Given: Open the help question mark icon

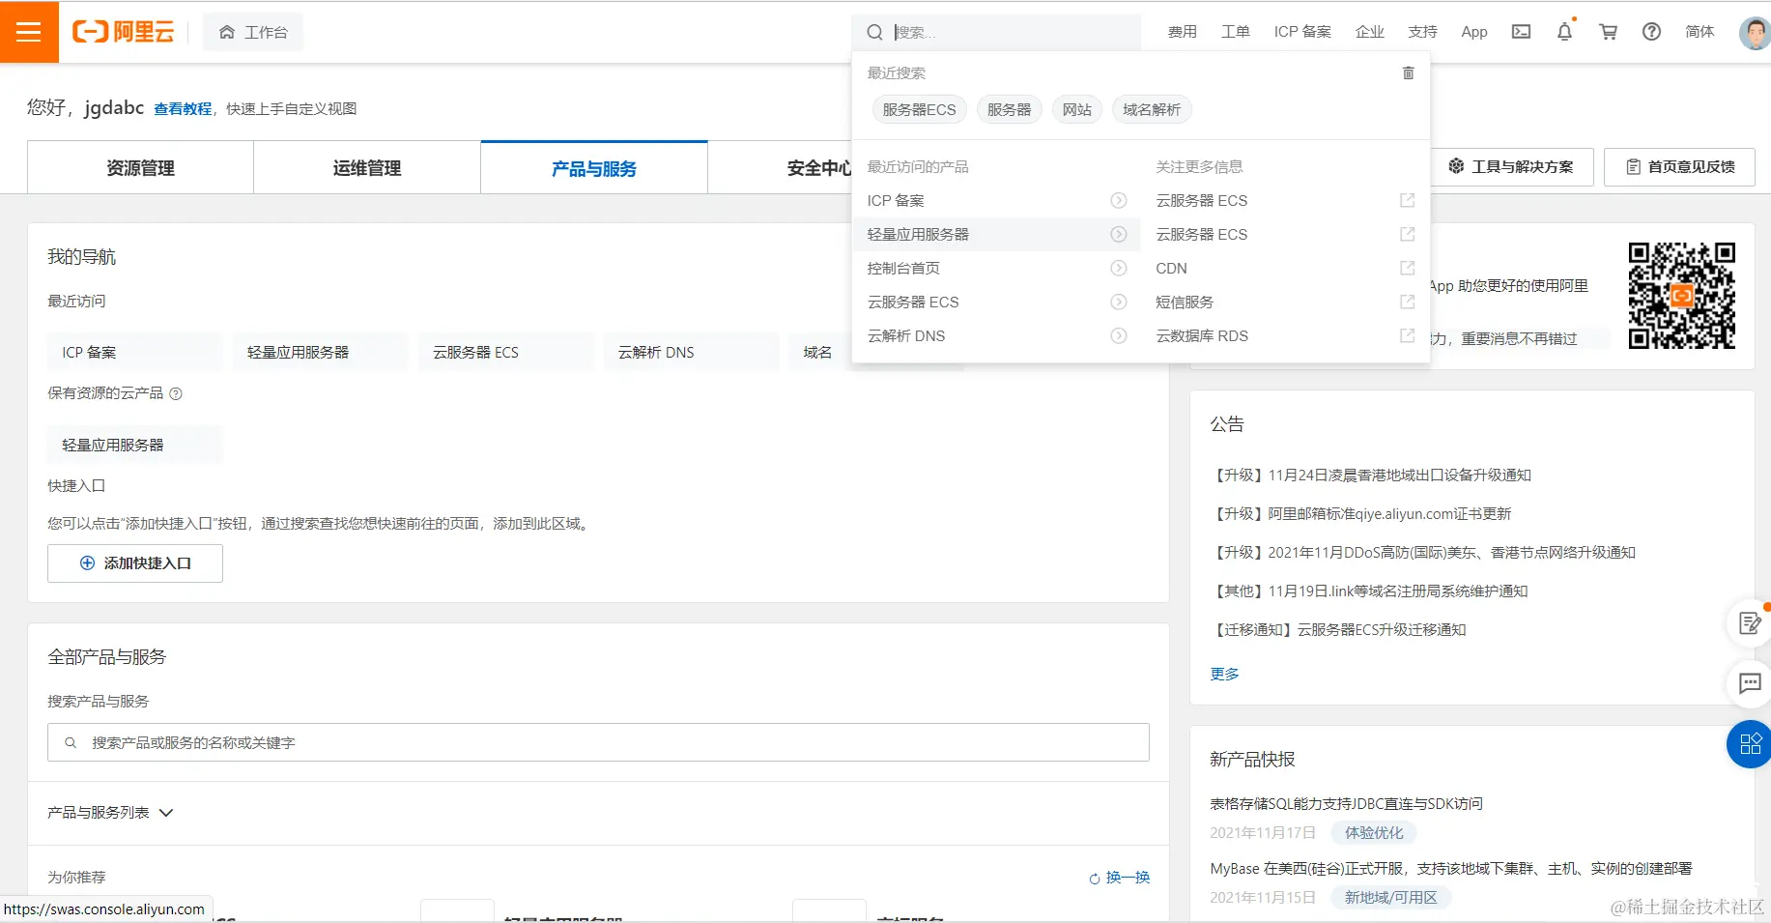Looking at the screenshot, I should click(1651, 32).
